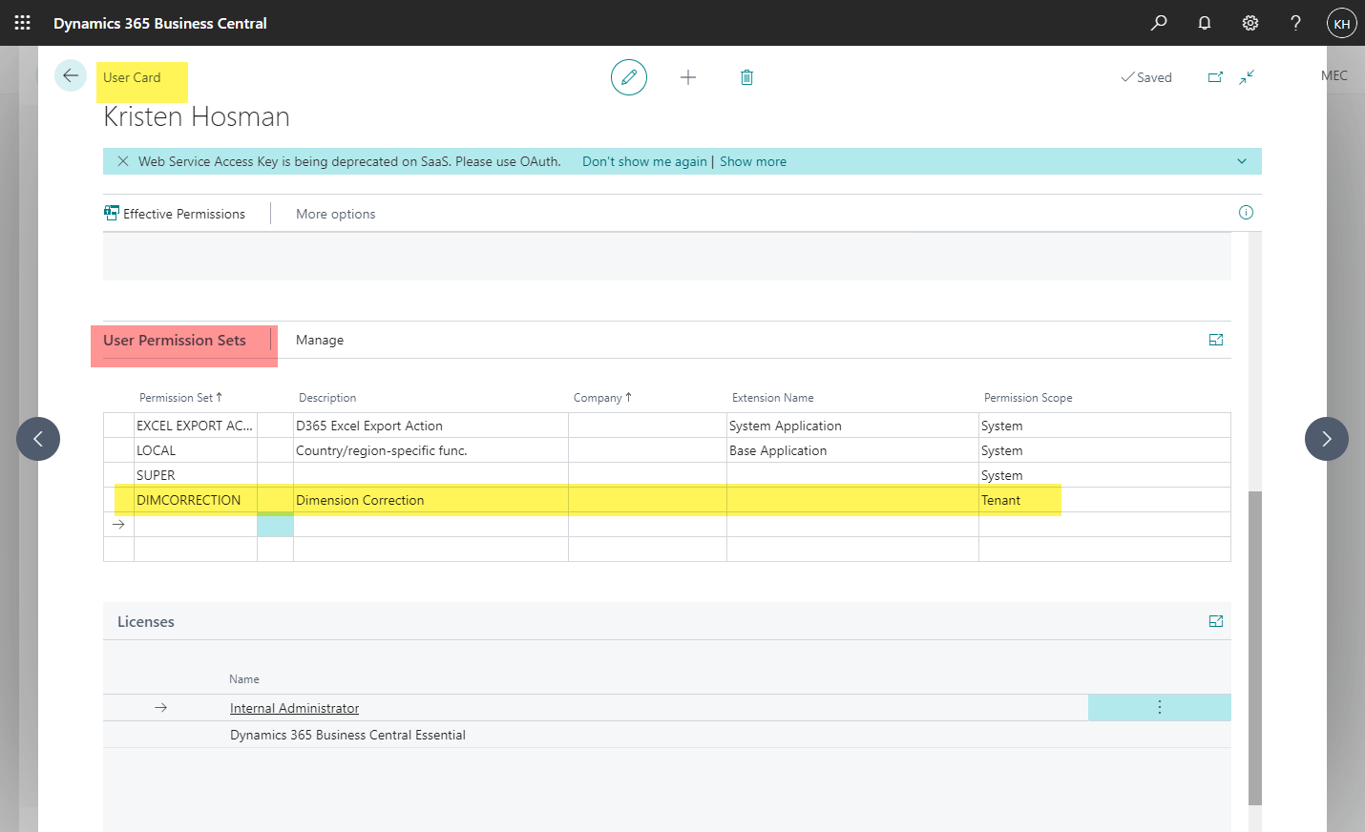
Task: Sort by the Permission Set column header
Action: 180,398
